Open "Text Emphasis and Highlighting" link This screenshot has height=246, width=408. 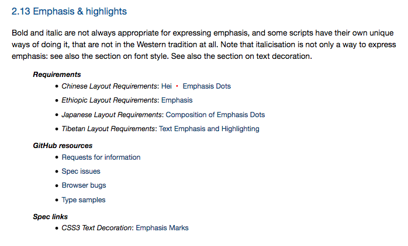coord(209,129)
